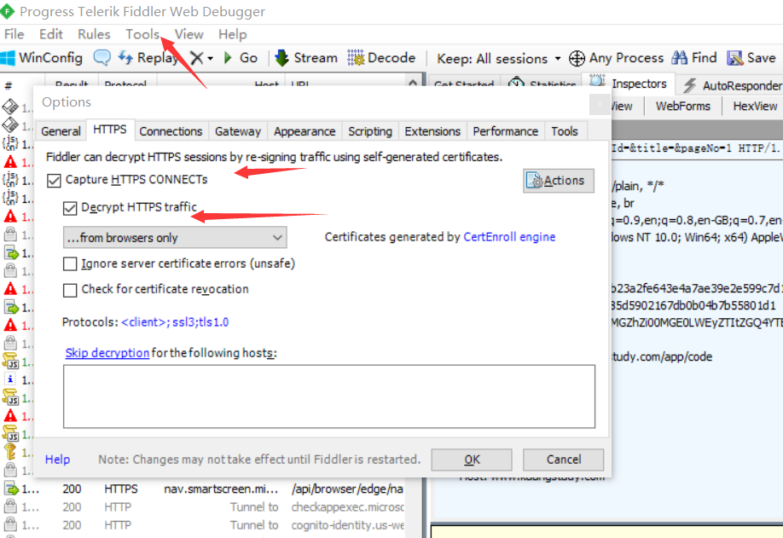
Task: Uncheck Capture HTTPS CONNECTs checkbox
Action: [55, 180]
